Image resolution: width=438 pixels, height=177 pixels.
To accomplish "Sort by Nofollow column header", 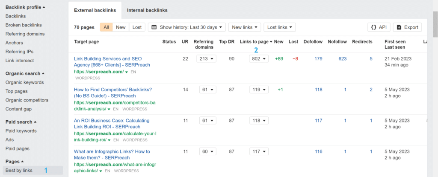I will tap(337, 42).
